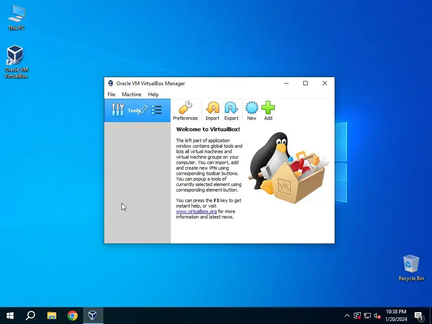This screenshot has width=432, height=324.
Task: Launch Google Chrome from the taskbar
Action: (73, 316)
